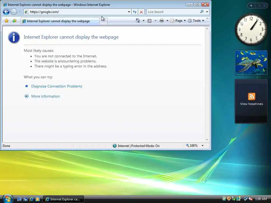Image resolution: width=271 pixels, height=203 pixels.
Task: Launch Internet Explorer from quick launch
Action: pyautogui.click(x=31, y=199)
